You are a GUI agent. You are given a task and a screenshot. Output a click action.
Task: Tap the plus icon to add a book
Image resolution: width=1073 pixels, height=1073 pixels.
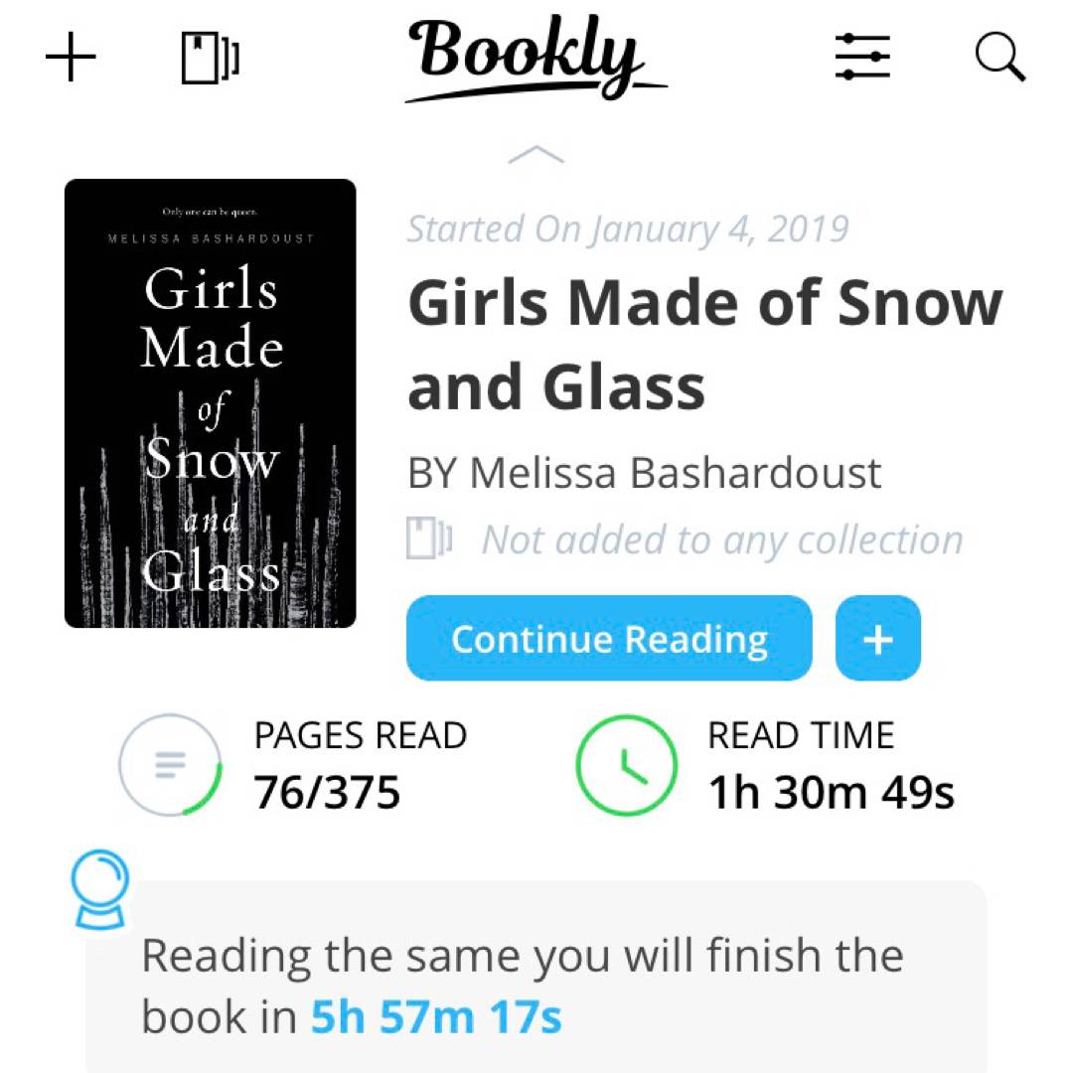pos(72,60)
